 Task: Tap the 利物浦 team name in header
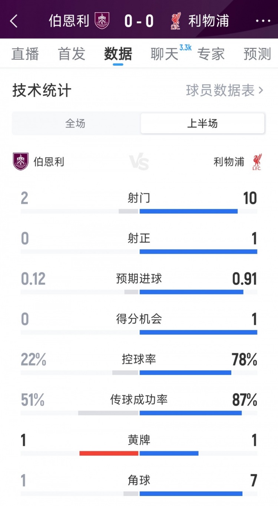[x=209, y=21]
